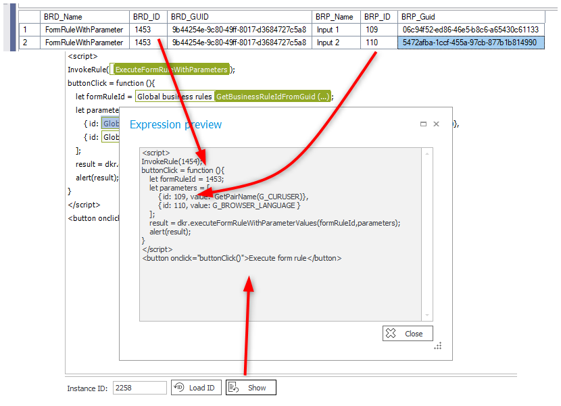This screenshot has width=561, height=406.
Task: Click the GetBusinessRuleIdFromGuid (...) tag
Action: 272,97
